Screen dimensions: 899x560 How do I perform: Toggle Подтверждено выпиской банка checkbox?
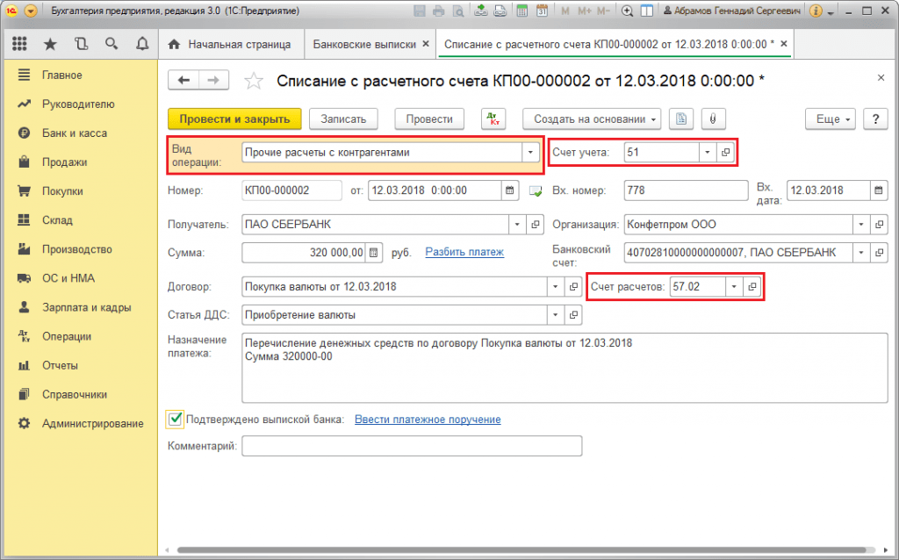(176, 419)
